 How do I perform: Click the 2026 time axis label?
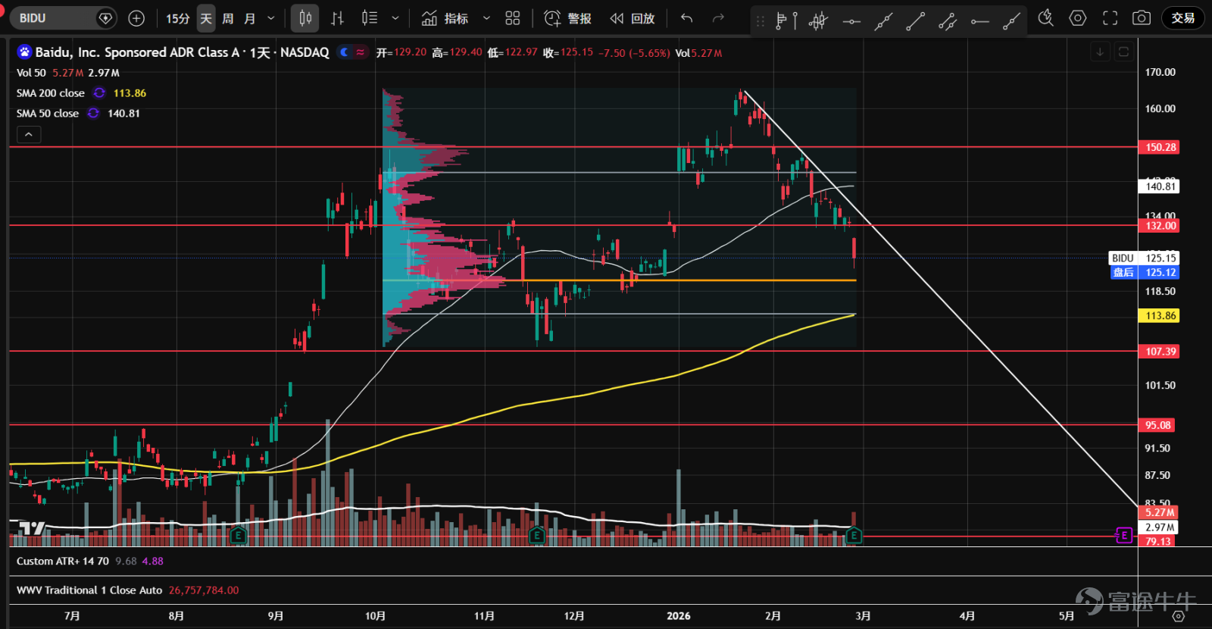click(679, 616)
